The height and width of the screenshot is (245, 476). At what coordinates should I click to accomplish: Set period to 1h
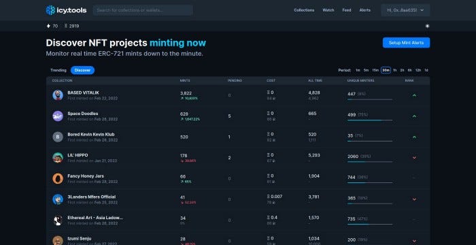pyautogui.click(x=395, y=70)
